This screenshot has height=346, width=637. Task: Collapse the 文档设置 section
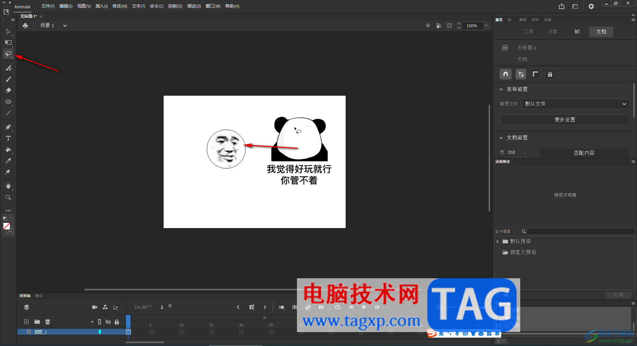click(501, 138)
